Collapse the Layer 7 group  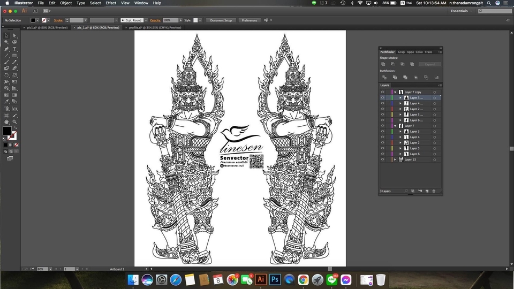point(395,126)
